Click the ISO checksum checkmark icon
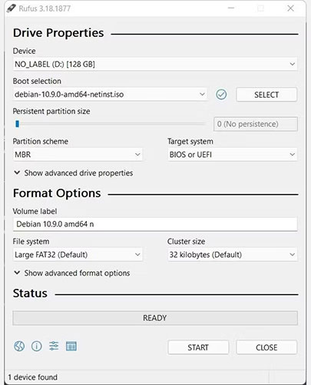311x385 pixels. click(x=221, y=95)
